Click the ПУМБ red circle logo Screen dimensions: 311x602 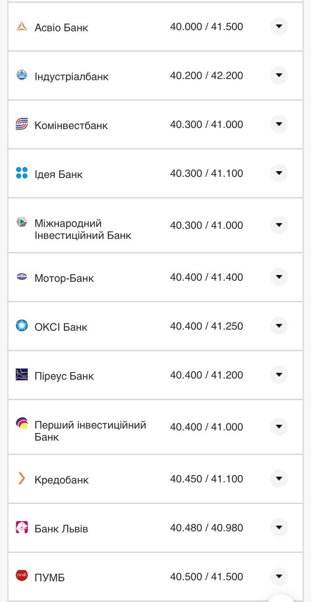[23, 576]
